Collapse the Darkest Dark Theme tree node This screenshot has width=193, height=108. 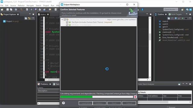click(x=62, y=19)
